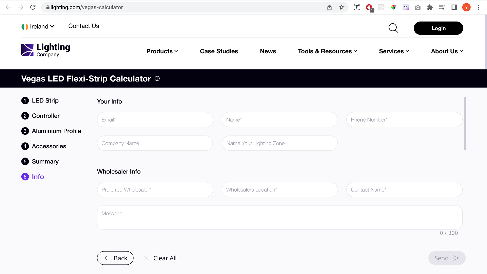Image resolution: width=487 pixels, height=274 pixels.
Task: Click the info icon beside calculator title
Action: pos(157,79)
